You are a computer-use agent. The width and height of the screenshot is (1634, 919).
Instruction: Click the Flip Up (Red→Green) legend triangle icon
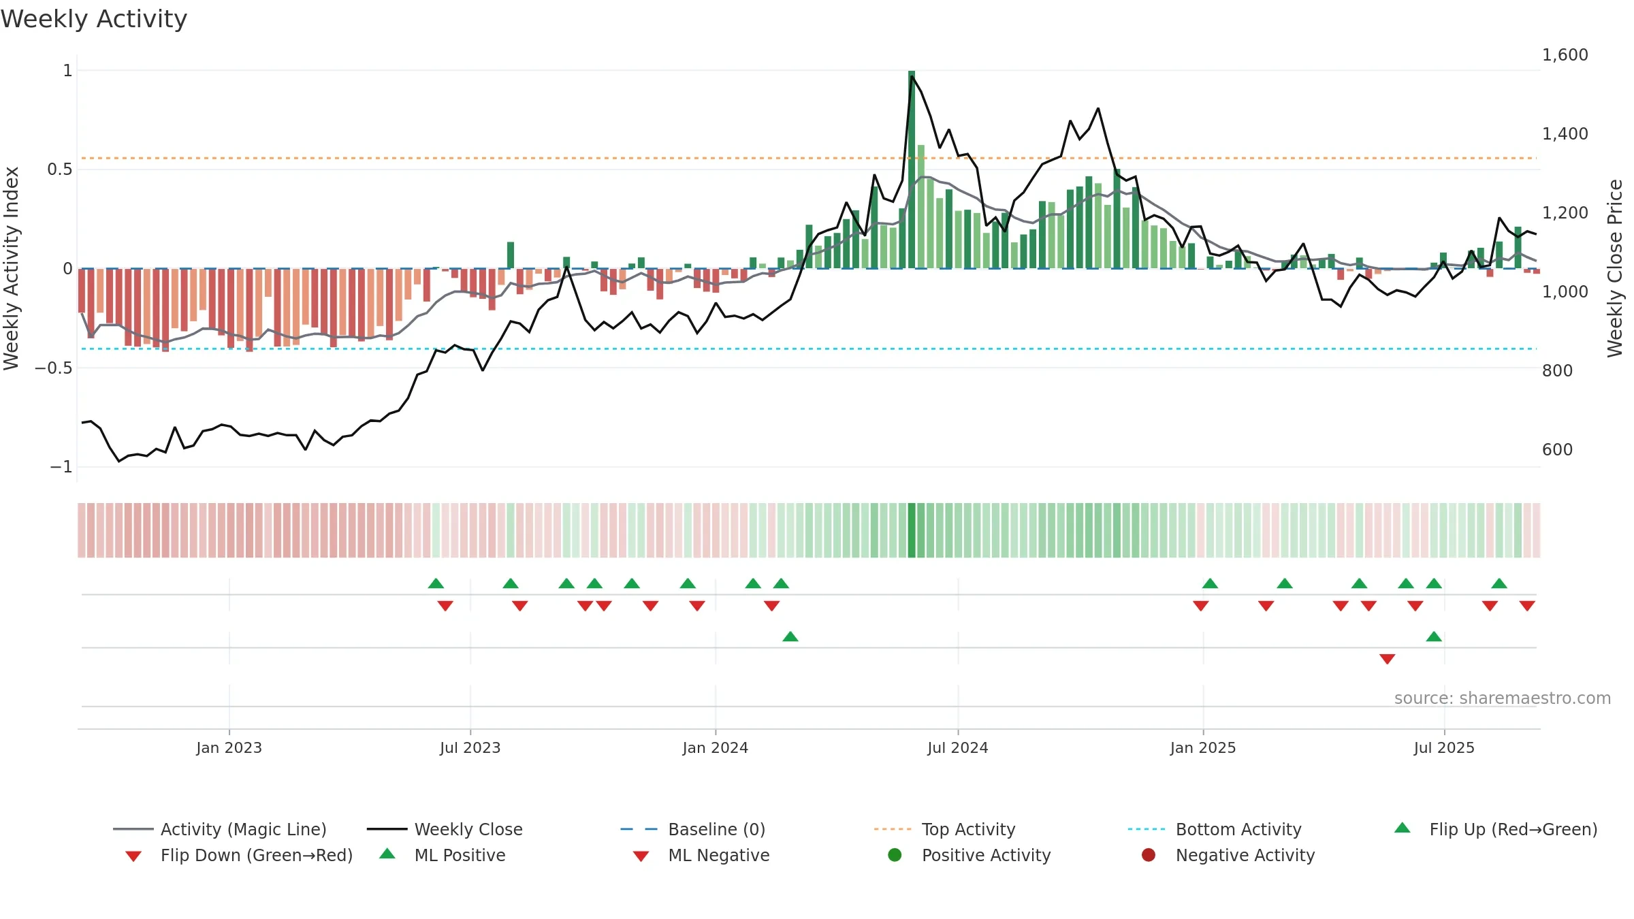coord(1403,828)
